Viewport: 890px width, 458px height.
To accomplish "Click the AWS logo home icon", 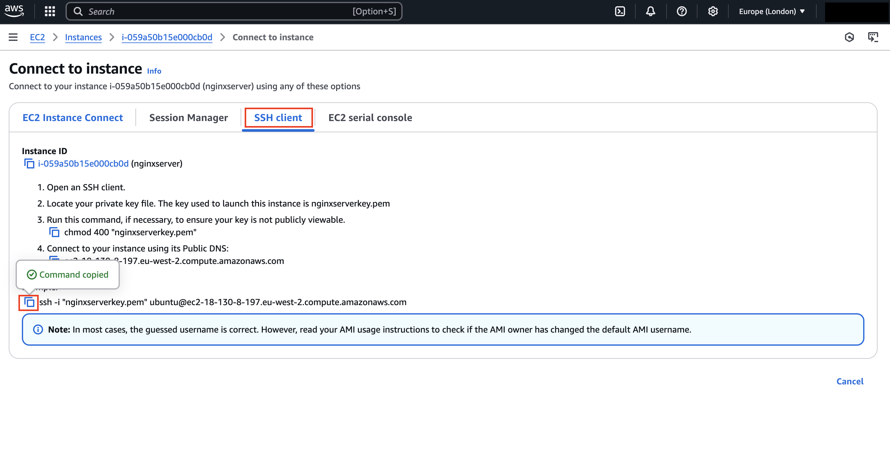I will tap(14, 11).
